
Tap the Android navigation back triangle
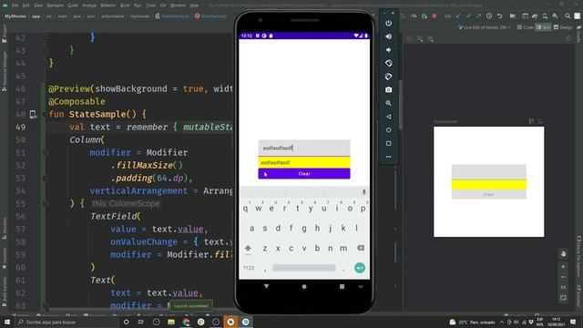(266, 286)
